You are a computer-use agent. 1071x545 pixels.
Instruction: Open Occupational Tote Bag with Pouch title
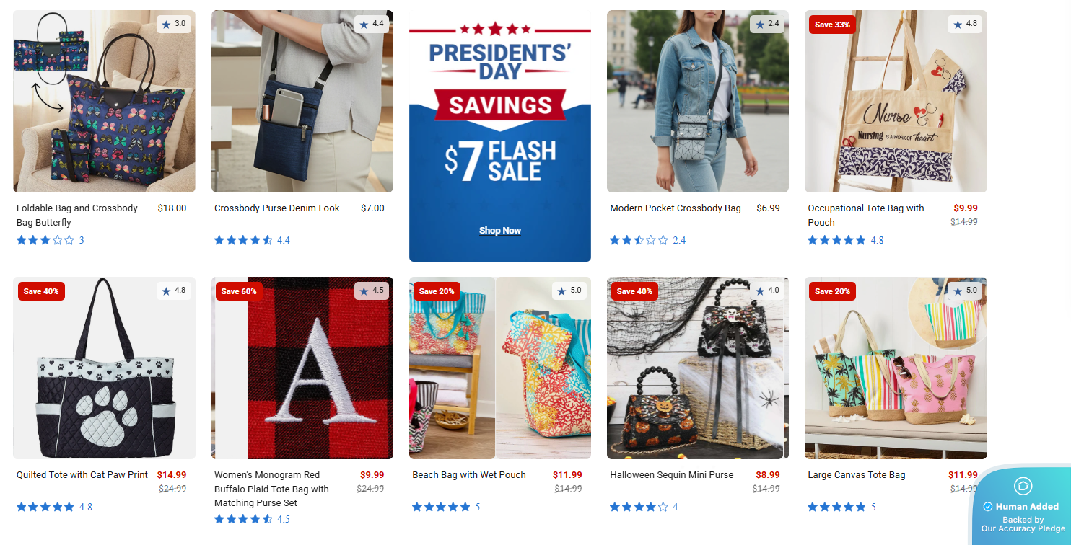point(866,215)
